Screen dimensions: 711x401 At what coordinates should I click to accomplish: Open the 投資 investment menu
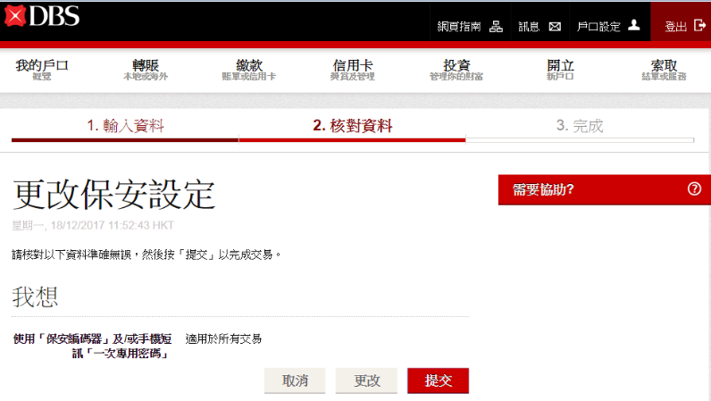pyautogui.click(x=456, y=70)
